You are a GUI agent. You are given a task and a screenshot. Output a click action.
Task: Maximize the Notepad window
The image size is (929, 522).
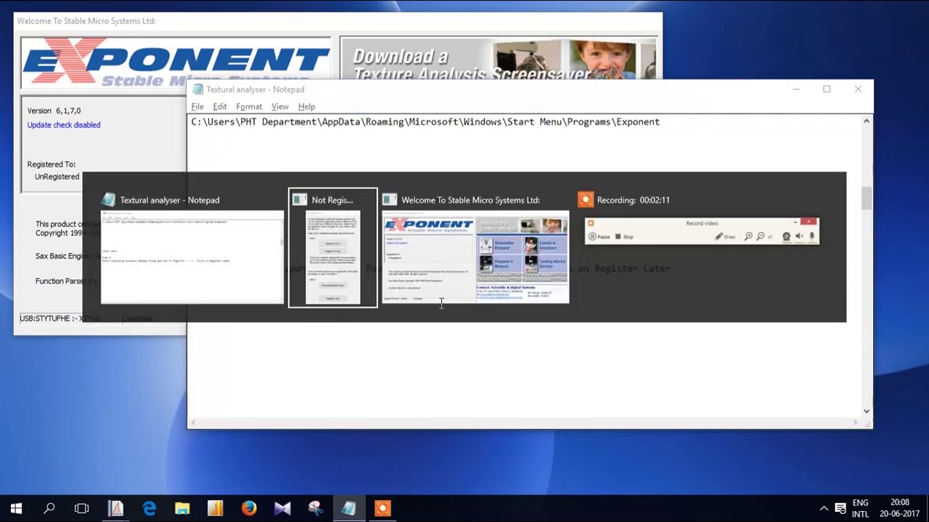(827, 89)
